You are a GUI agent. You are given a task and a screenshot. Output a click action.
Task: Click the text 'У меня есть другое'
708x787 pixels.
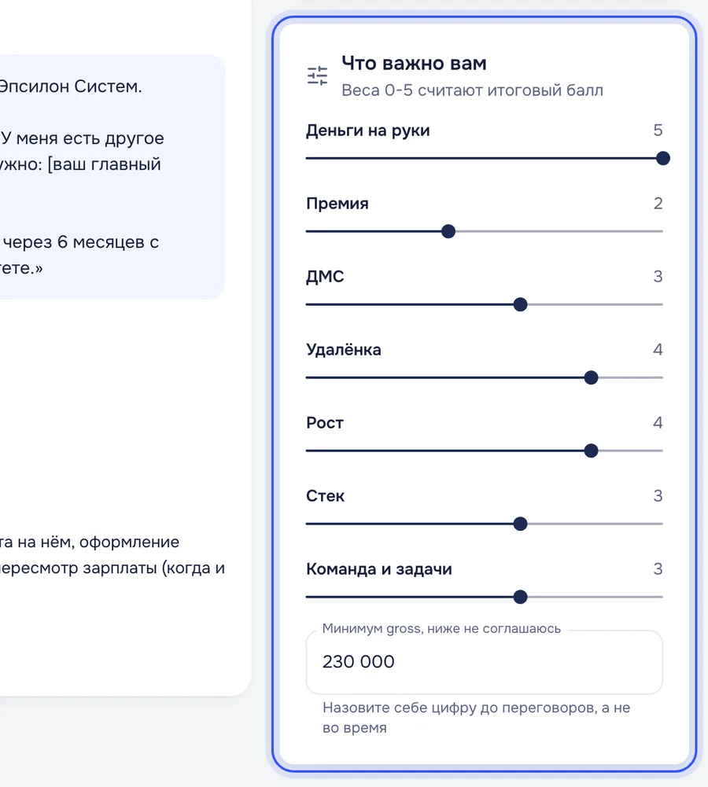pos(83,138)
